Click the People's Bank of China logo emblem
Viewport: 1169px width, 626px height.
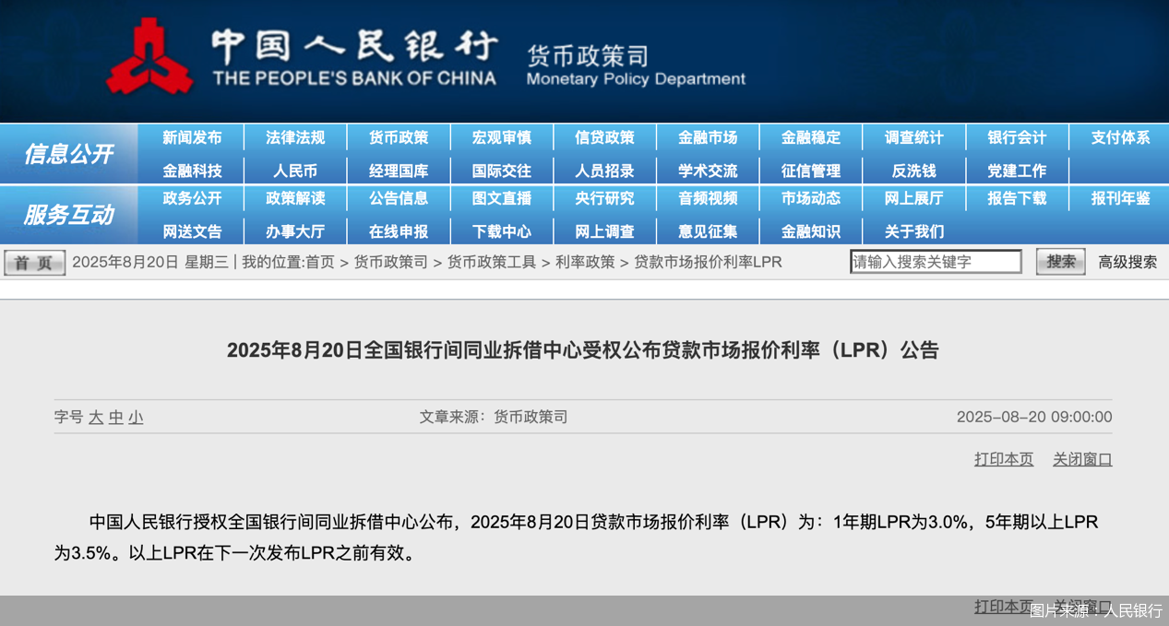pyautogui.click(x=149, y=56)
